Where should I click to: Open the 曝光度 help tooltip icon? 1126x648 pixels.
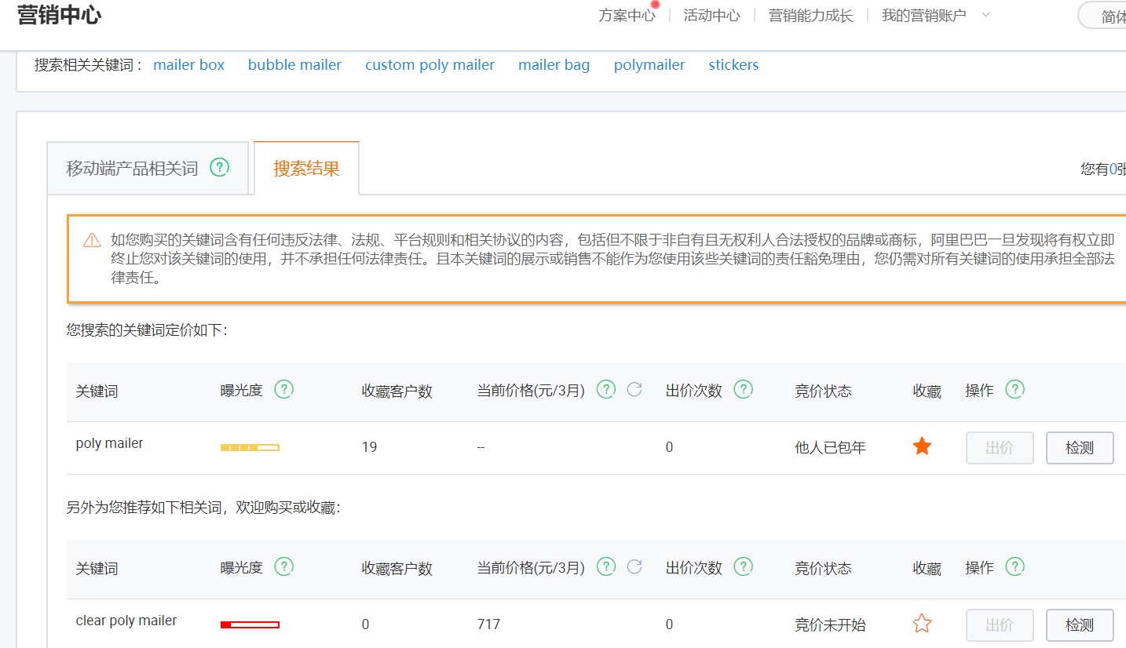[x=284, y=389]
